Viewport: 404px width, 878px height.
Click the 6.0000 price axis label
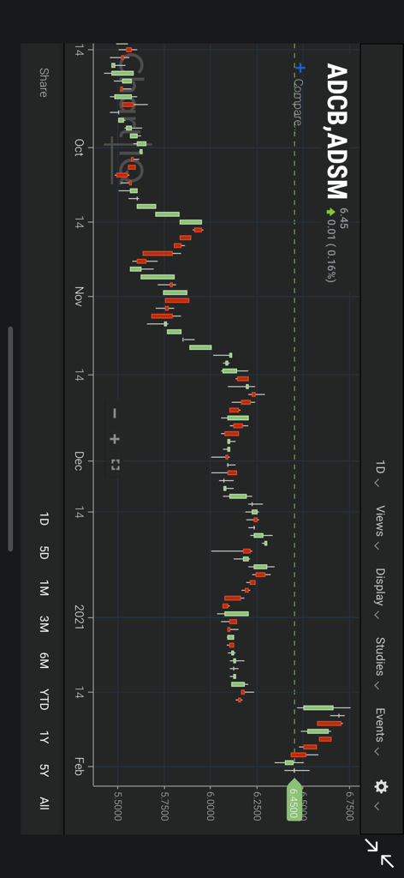211,805
